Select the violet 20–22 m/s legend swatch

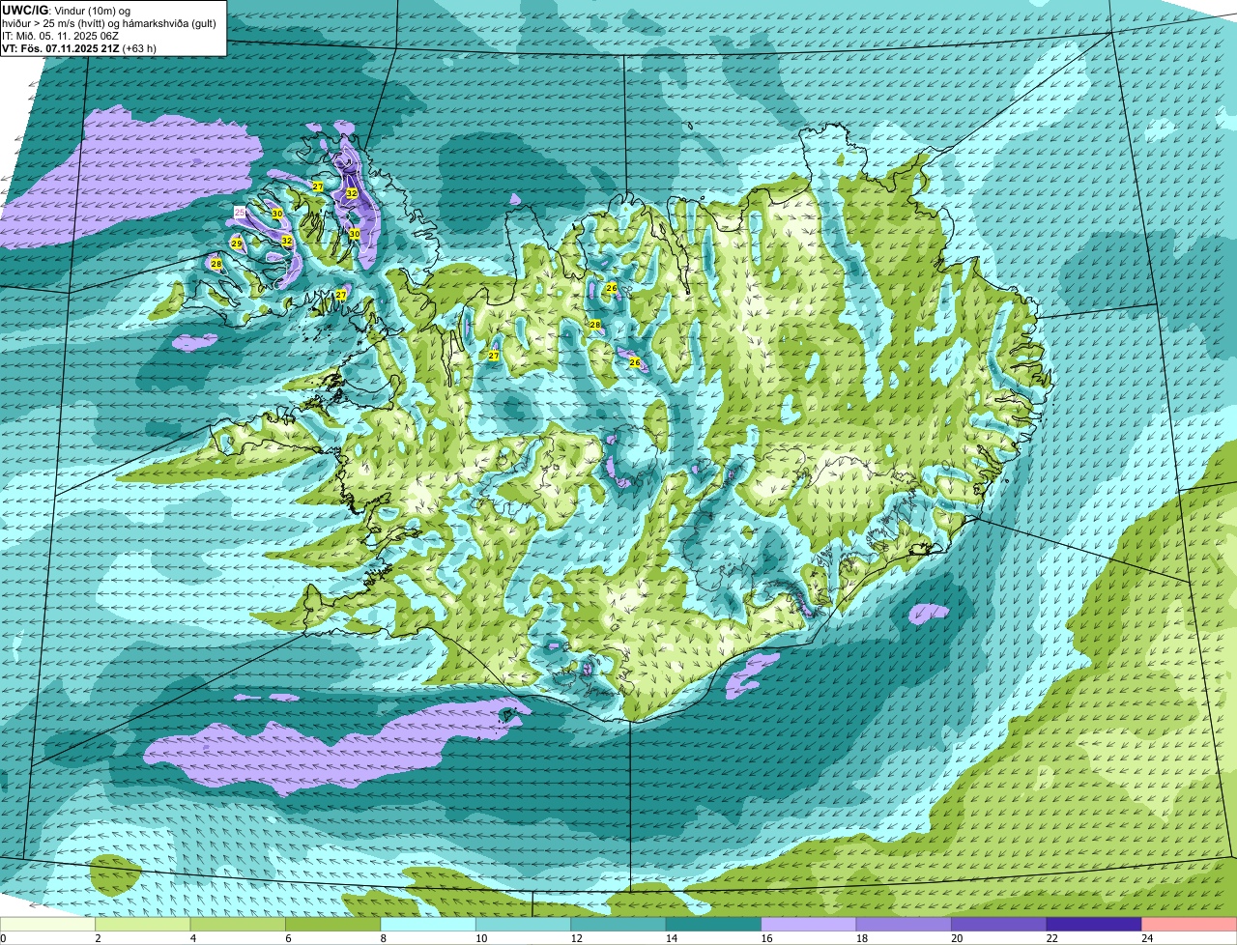(x=1000, y=924)
